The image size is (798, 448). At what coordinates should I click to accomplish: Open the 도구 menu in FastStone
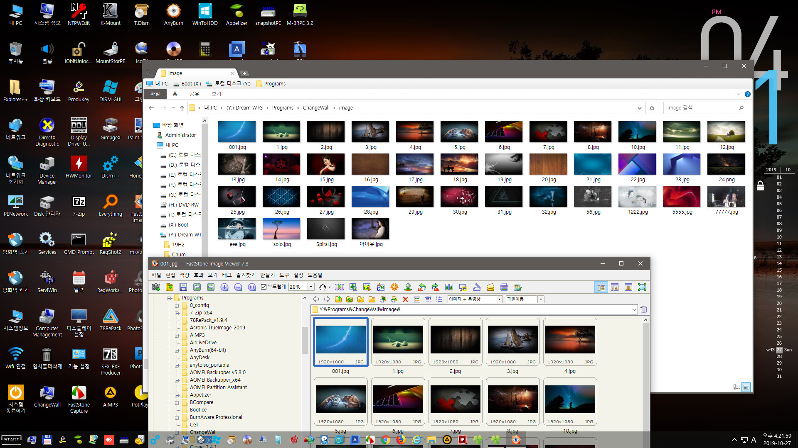pyautogui.click(x=284, y=275)
